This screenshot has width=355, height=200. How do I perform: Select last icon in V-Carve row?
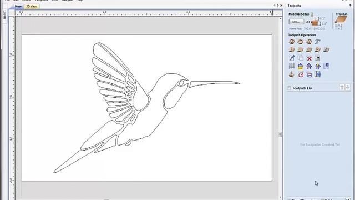click(326, 49)
